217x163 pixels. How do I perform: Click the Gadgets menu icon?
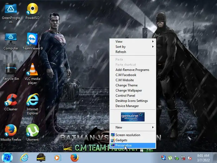point(113,140)
